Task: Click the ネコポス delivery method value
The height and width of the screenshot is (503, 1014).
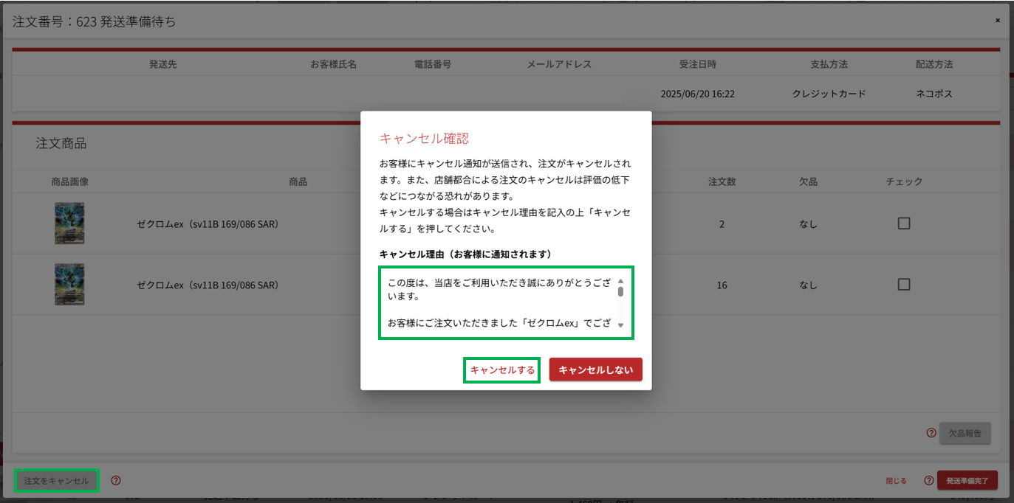Action: [934, 94]
